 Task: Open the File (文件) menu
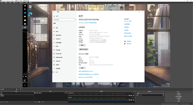[2, 3]
